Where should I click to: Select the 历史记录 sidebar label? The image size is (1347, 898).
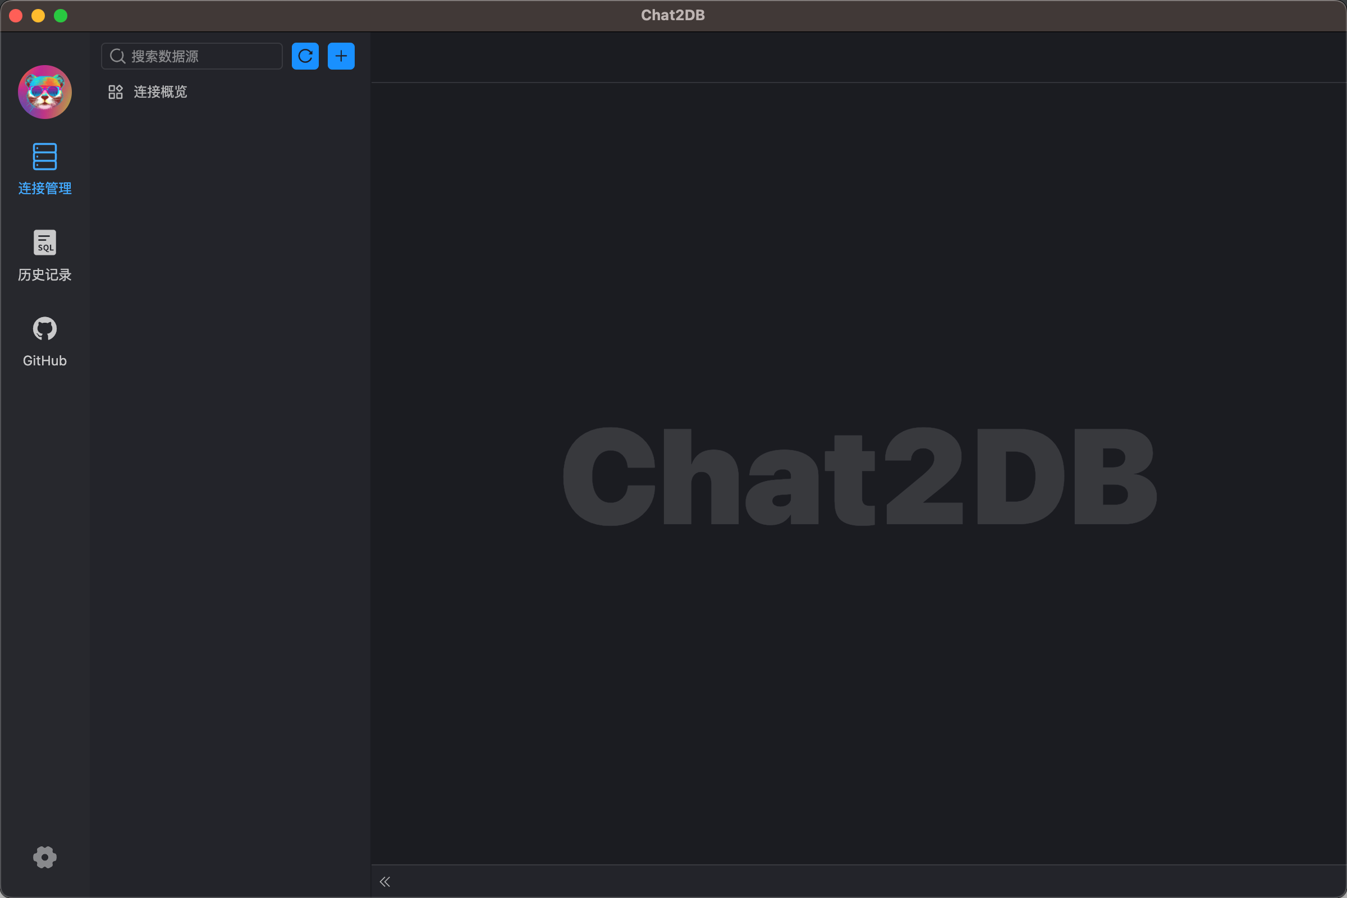[45, 275]
